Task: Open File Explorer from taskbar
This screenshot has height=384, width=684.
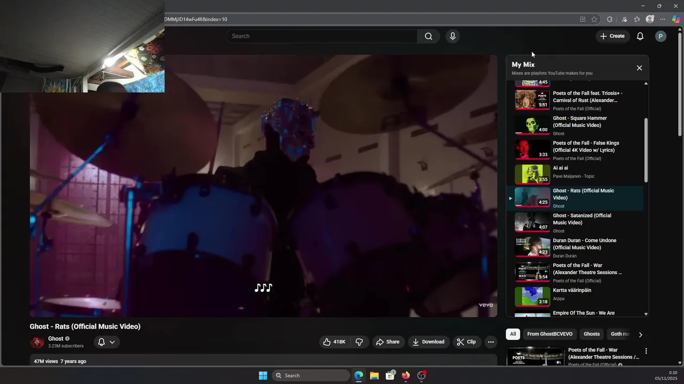Action: (x=374, y=375)
